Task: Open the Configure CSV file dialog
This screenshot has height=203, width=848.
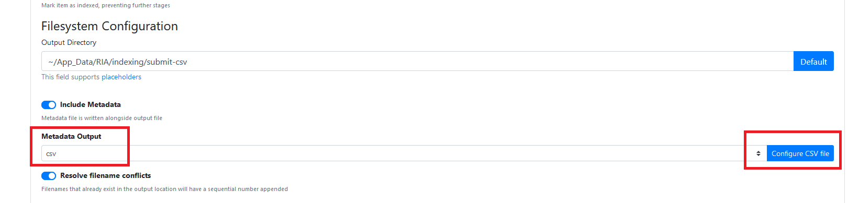Action: (x=800, y=153)
